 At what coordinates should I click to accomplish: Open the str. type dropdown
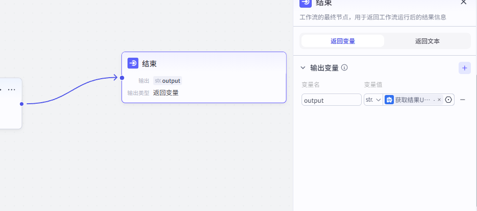373,100
